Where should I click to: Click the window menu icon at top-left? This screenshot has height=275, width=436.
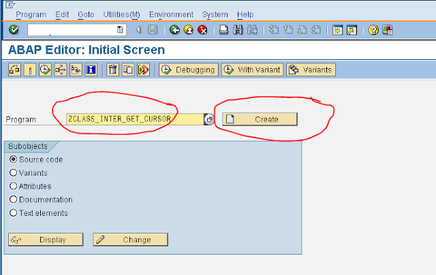tap(10, 5)
